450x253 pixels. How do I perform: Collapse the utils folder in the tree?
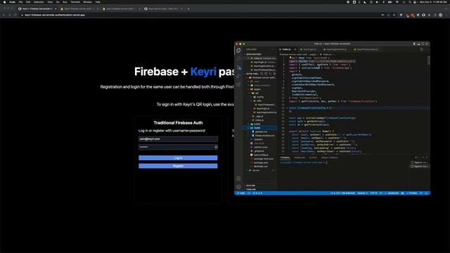[259, 100]
